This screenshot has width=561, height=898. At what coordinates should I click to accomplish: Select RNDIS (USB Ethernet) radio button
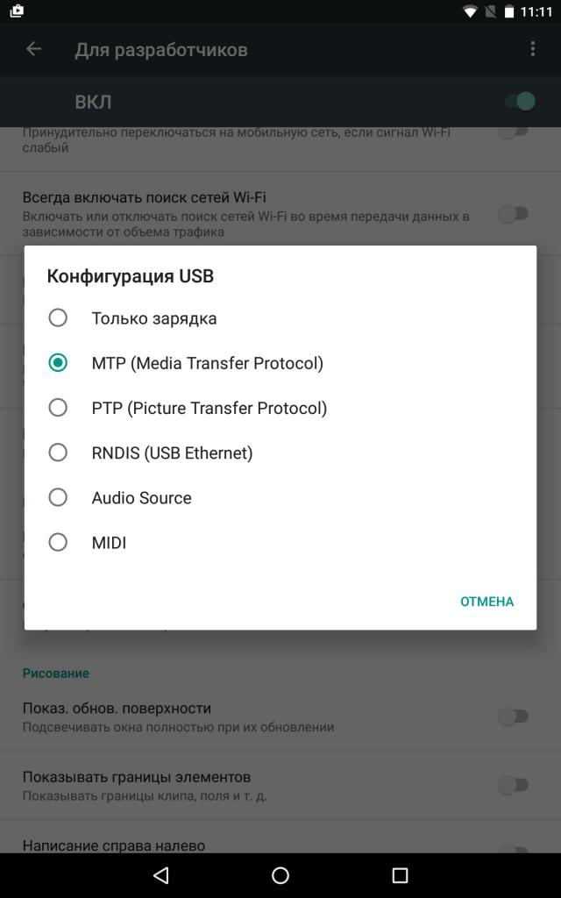click(58, 453)
